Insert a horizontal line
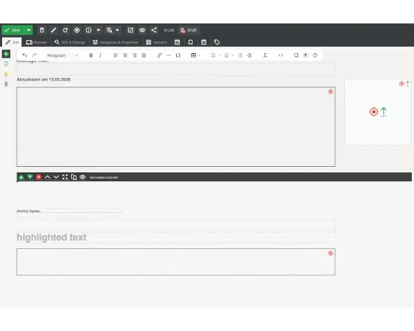This screenshot has width=414, height=331. (169, 55)
